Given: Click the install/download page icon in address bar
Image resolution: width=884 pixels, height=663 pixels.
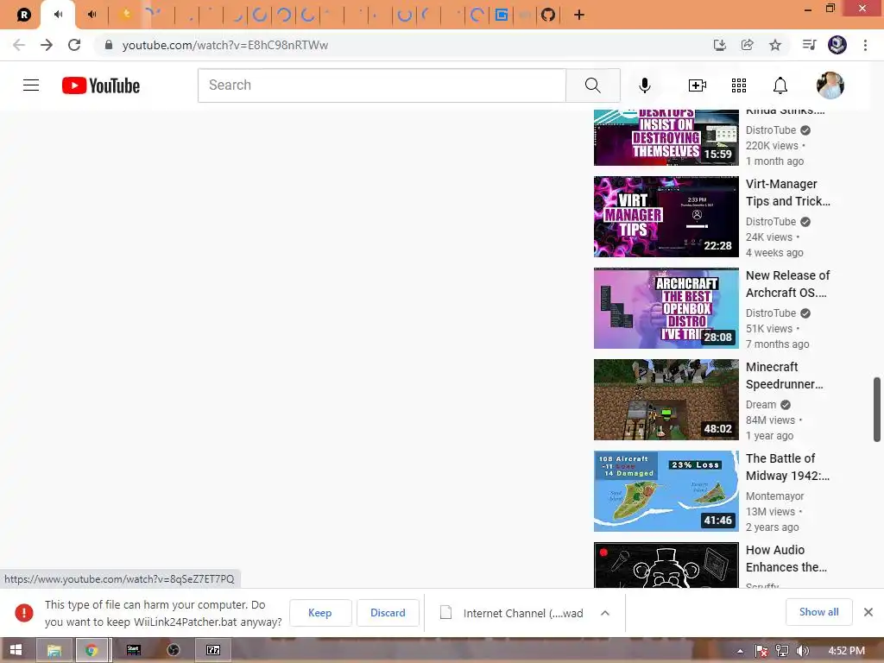Looking at the screenshot, I should point(719,45).
